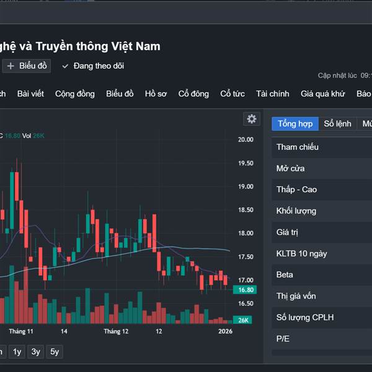The height and width of the screenshot is (372, 372).
Task: Open the Bài viết tab
Action: (30, 94)
